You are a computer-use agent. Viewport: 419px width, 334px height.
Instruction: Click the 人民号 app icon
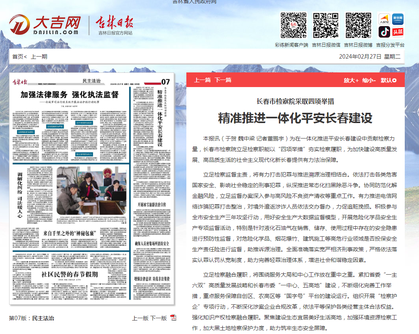[384, 19]
